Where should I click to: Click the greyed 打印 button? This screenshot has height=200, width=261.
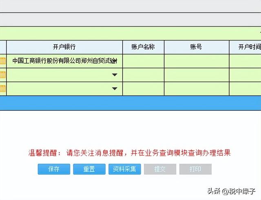(195, 169)
